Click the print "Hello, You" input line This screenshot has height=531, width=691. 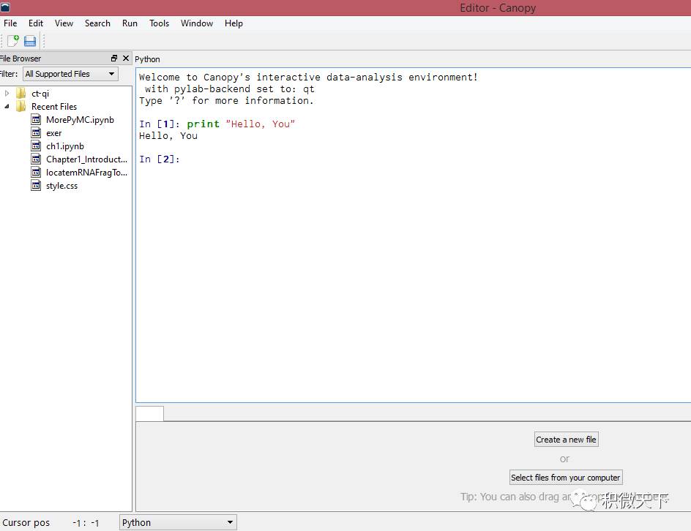click(217, 124)
